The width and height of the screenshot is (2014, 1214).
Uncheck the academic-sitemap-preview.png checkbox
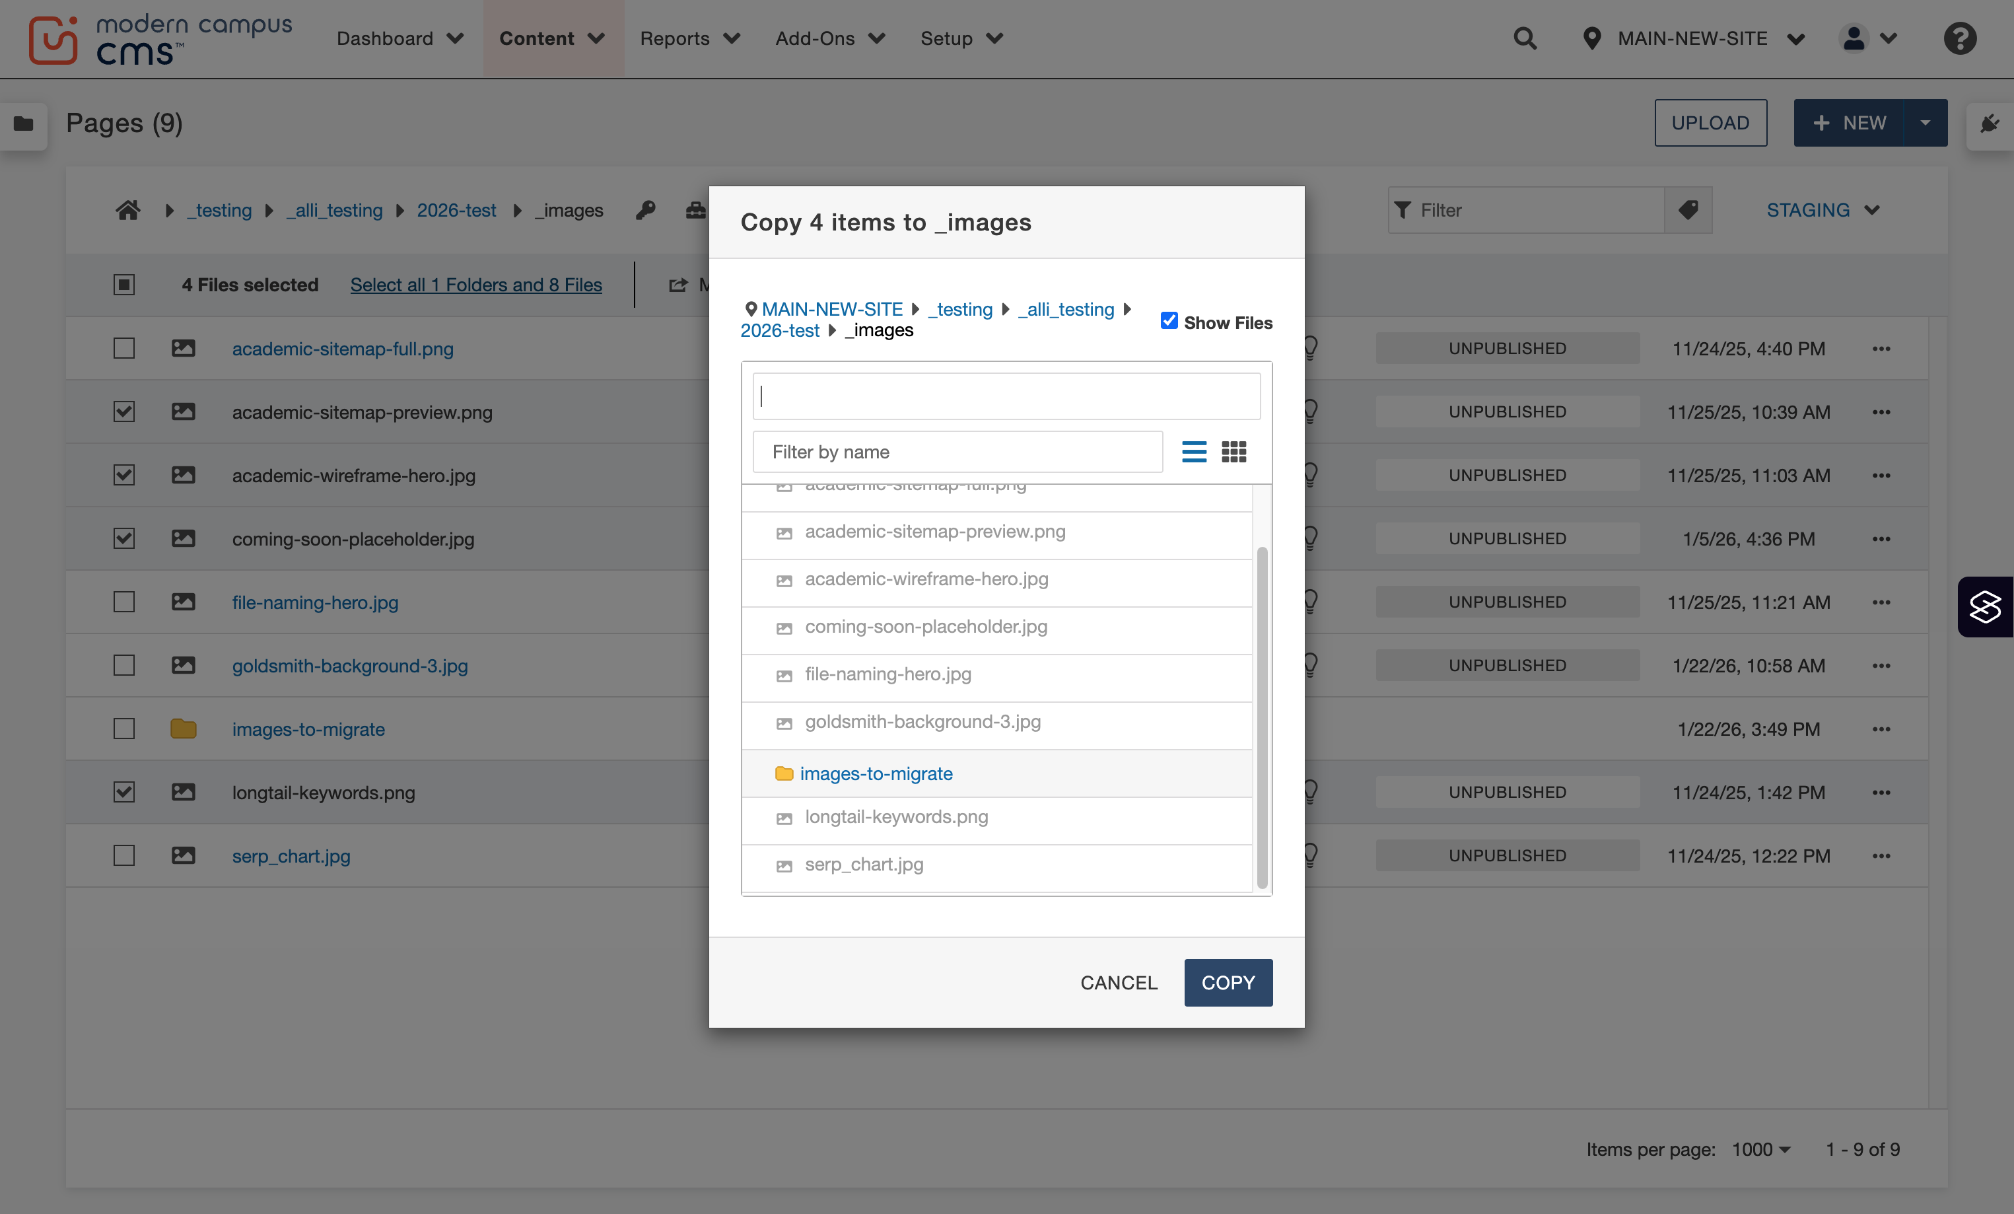123,411
